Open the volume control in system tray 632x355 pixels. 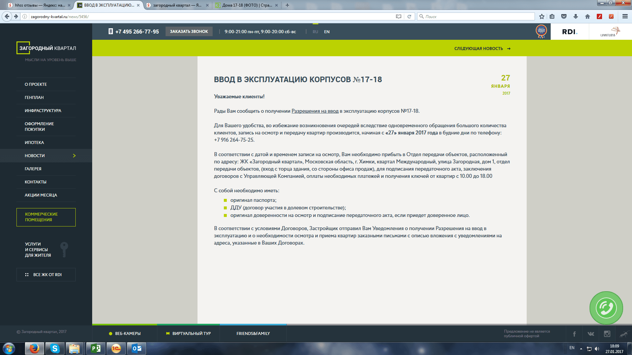click(x=597, y=349)
